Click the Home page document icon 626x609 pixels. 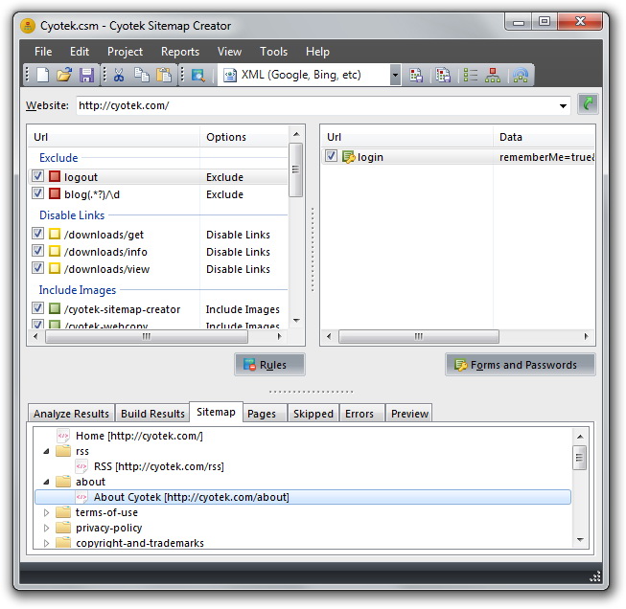(63, 436)
